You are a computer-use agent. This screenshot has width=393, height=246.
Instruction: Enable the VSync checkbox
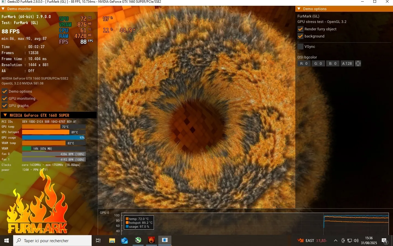click(300, 46)
